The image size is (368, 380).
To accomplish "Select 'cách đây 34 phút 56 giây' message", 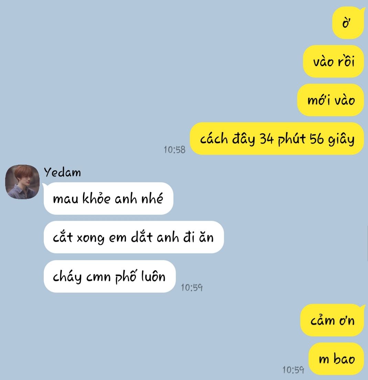I will (277, 138).
